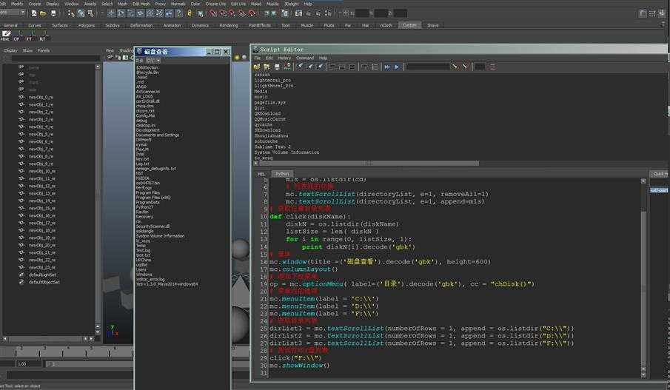Click the Open Scene folder icon
This screenshot has height=390, width=670.
coord(43,13)
